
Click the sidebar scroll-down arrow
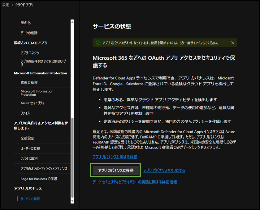click(72, 201)
